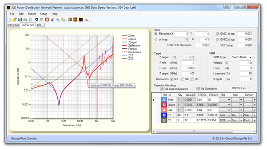Click the grey Redo arrow icon
Viewport: 267px width, 150px height.
41,20
